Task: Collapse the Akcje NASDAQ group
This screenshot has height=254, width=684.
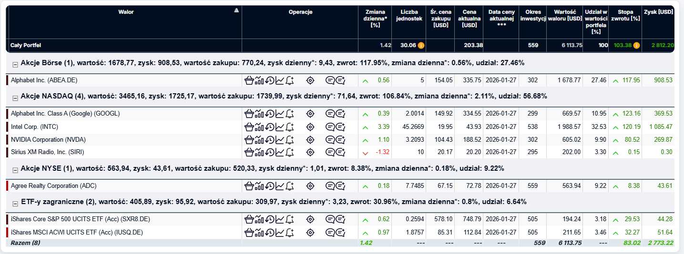Action: click(15, 98)
